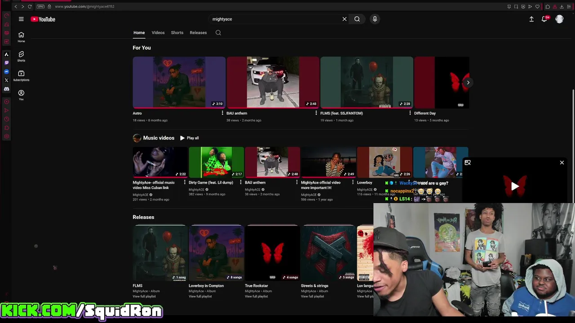Click the YouTube logo

click(x=43, y=19)
